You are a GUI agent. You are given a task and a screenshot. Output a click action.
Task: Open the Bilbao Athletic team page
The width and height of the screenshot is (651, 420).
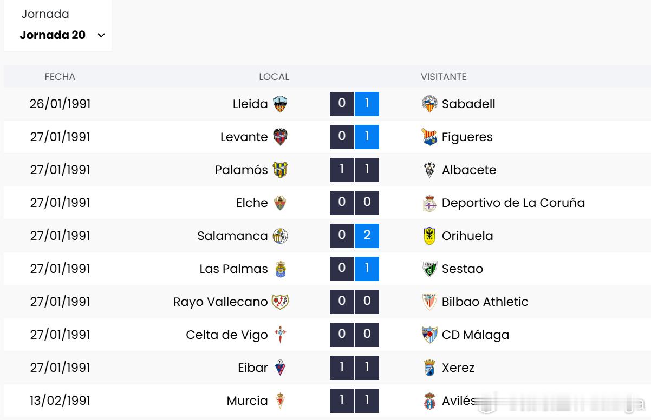pyautogui.click(x=485, y=302)
